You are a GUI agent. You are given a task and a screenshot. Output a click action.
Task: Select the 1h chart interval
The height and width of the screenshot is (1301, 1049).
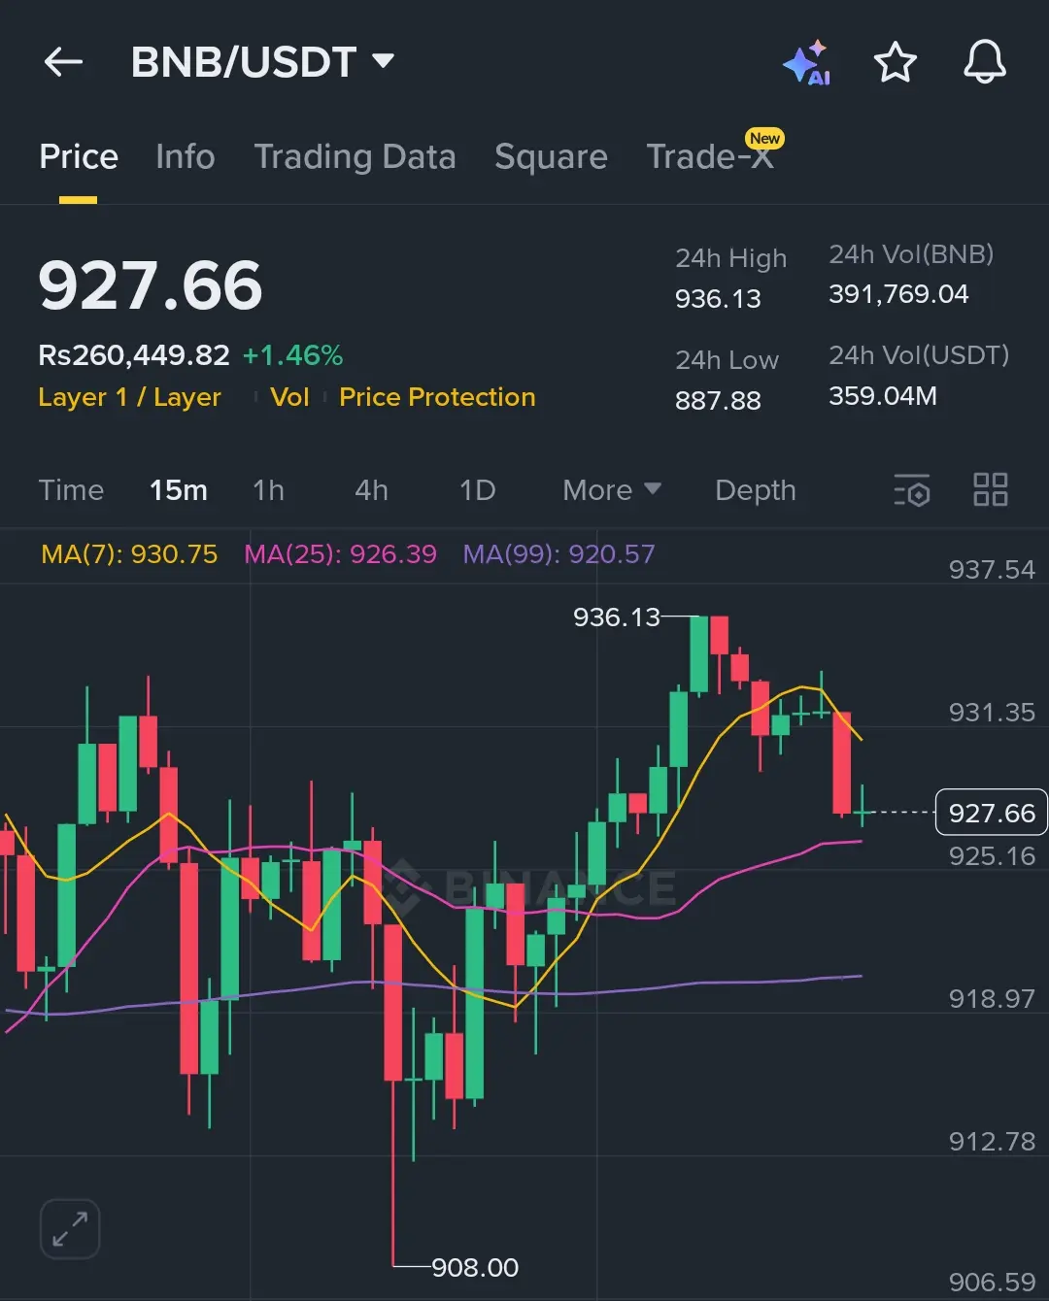268,490
